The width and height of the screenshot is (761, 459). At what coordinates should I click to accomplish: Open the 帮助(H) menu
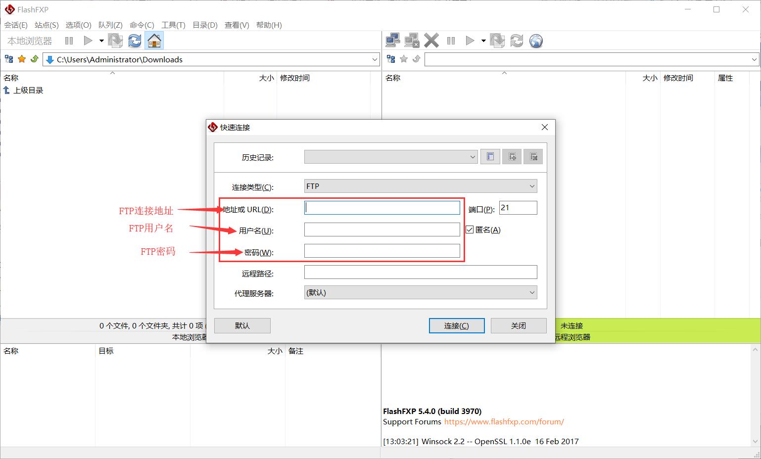pyautogui.click(x=269, y=25)
